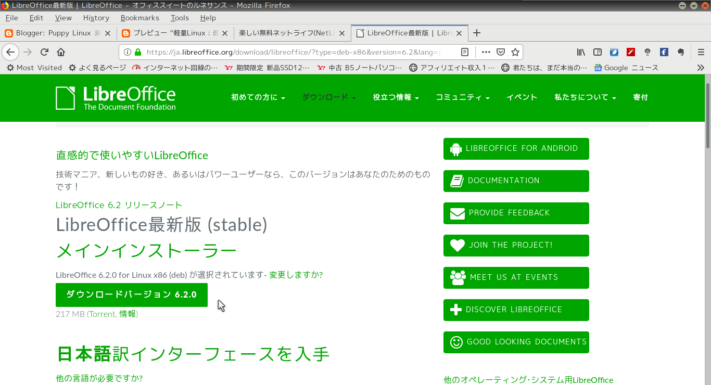Viewport: 711px width, 385px height.
Task: Close the プレビュー 軽量Linux tab
Action: tap(225, 33)
